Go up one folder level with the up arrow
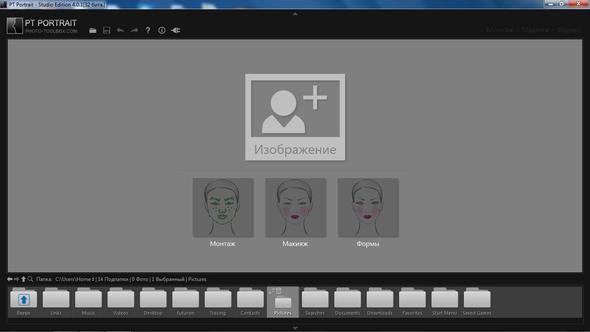Image resolution: width=590 pixels, height=332 pixels. click(23, 279)
